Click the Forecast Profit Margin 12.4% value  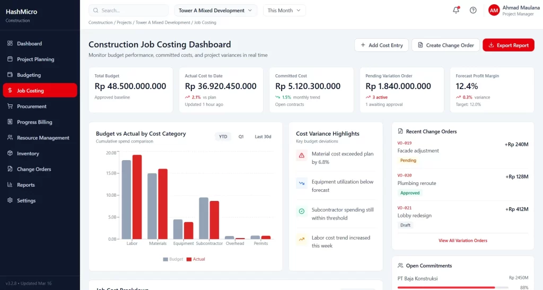pos(467,86)
